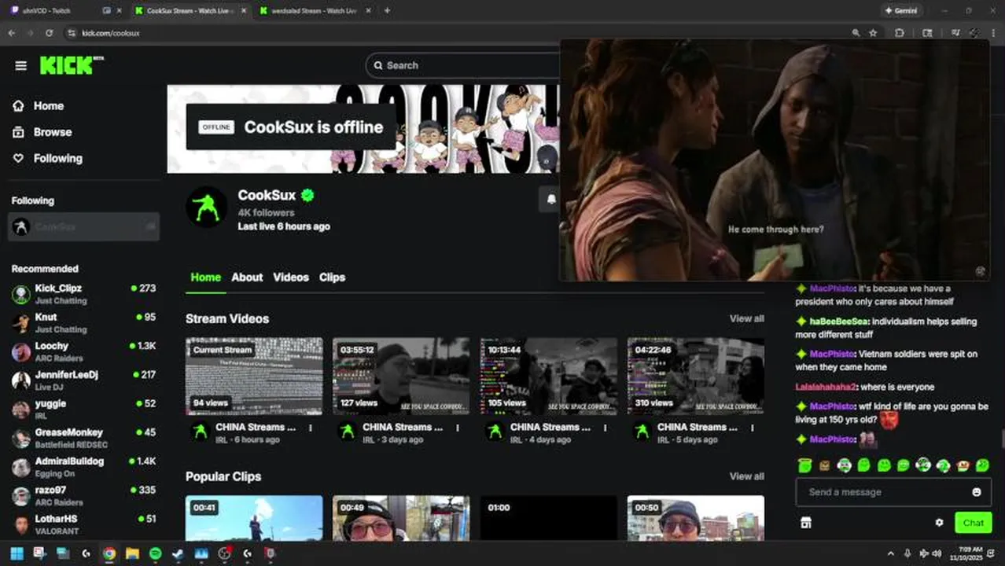Open chat settings gear

(x=939, y=523)
